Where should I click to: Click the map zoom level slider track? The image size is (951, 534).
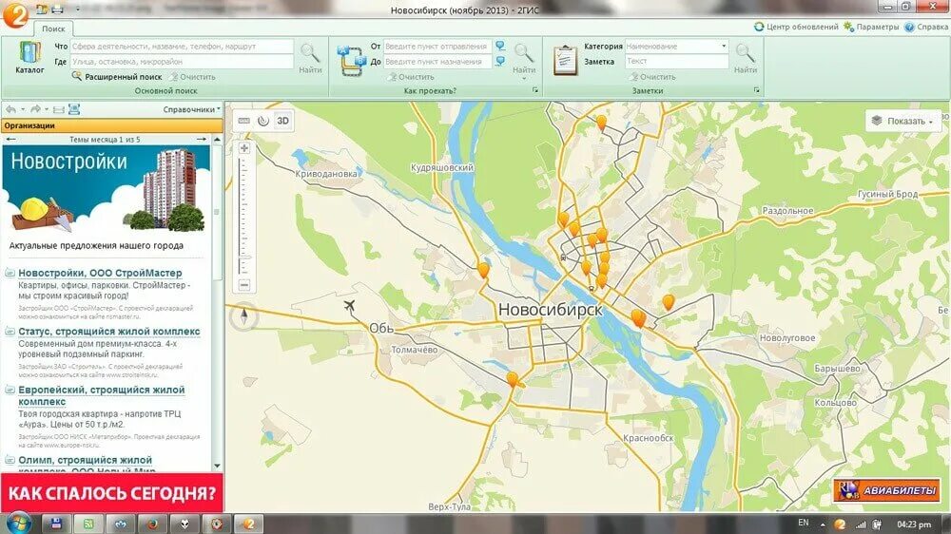pos(244,216)
